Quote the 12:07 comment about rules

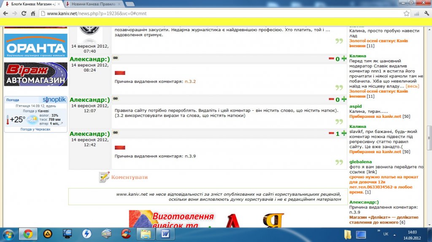click(x=339, y=122)
